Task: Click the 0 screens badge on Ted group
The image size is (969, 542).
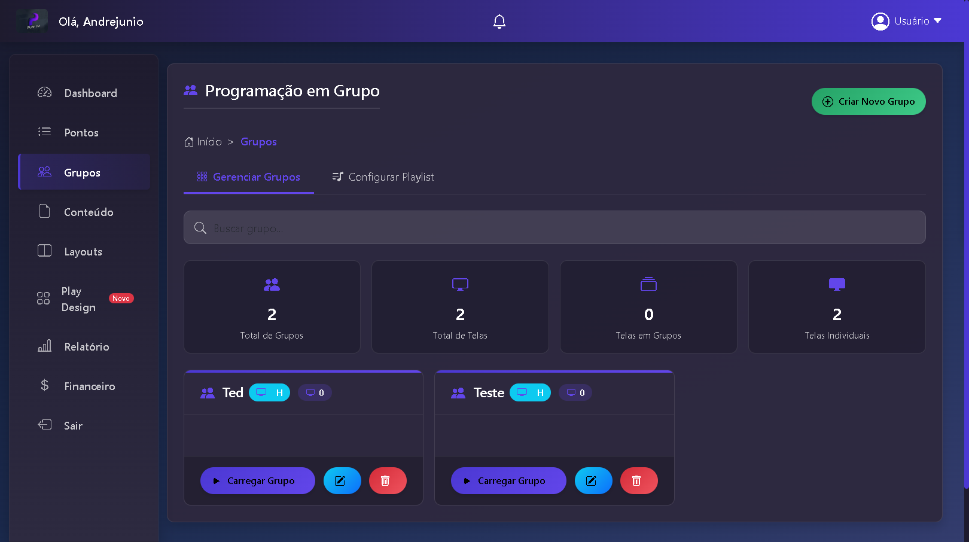Action: tap(315, 392)
